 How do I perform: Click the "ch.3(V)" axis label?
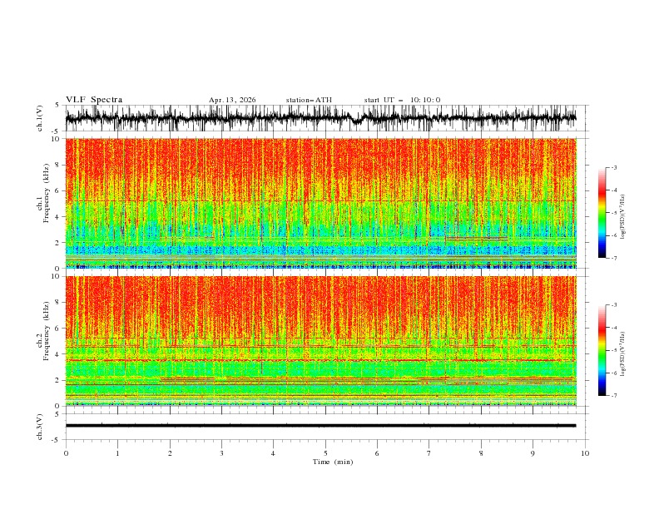click(40, 427)
